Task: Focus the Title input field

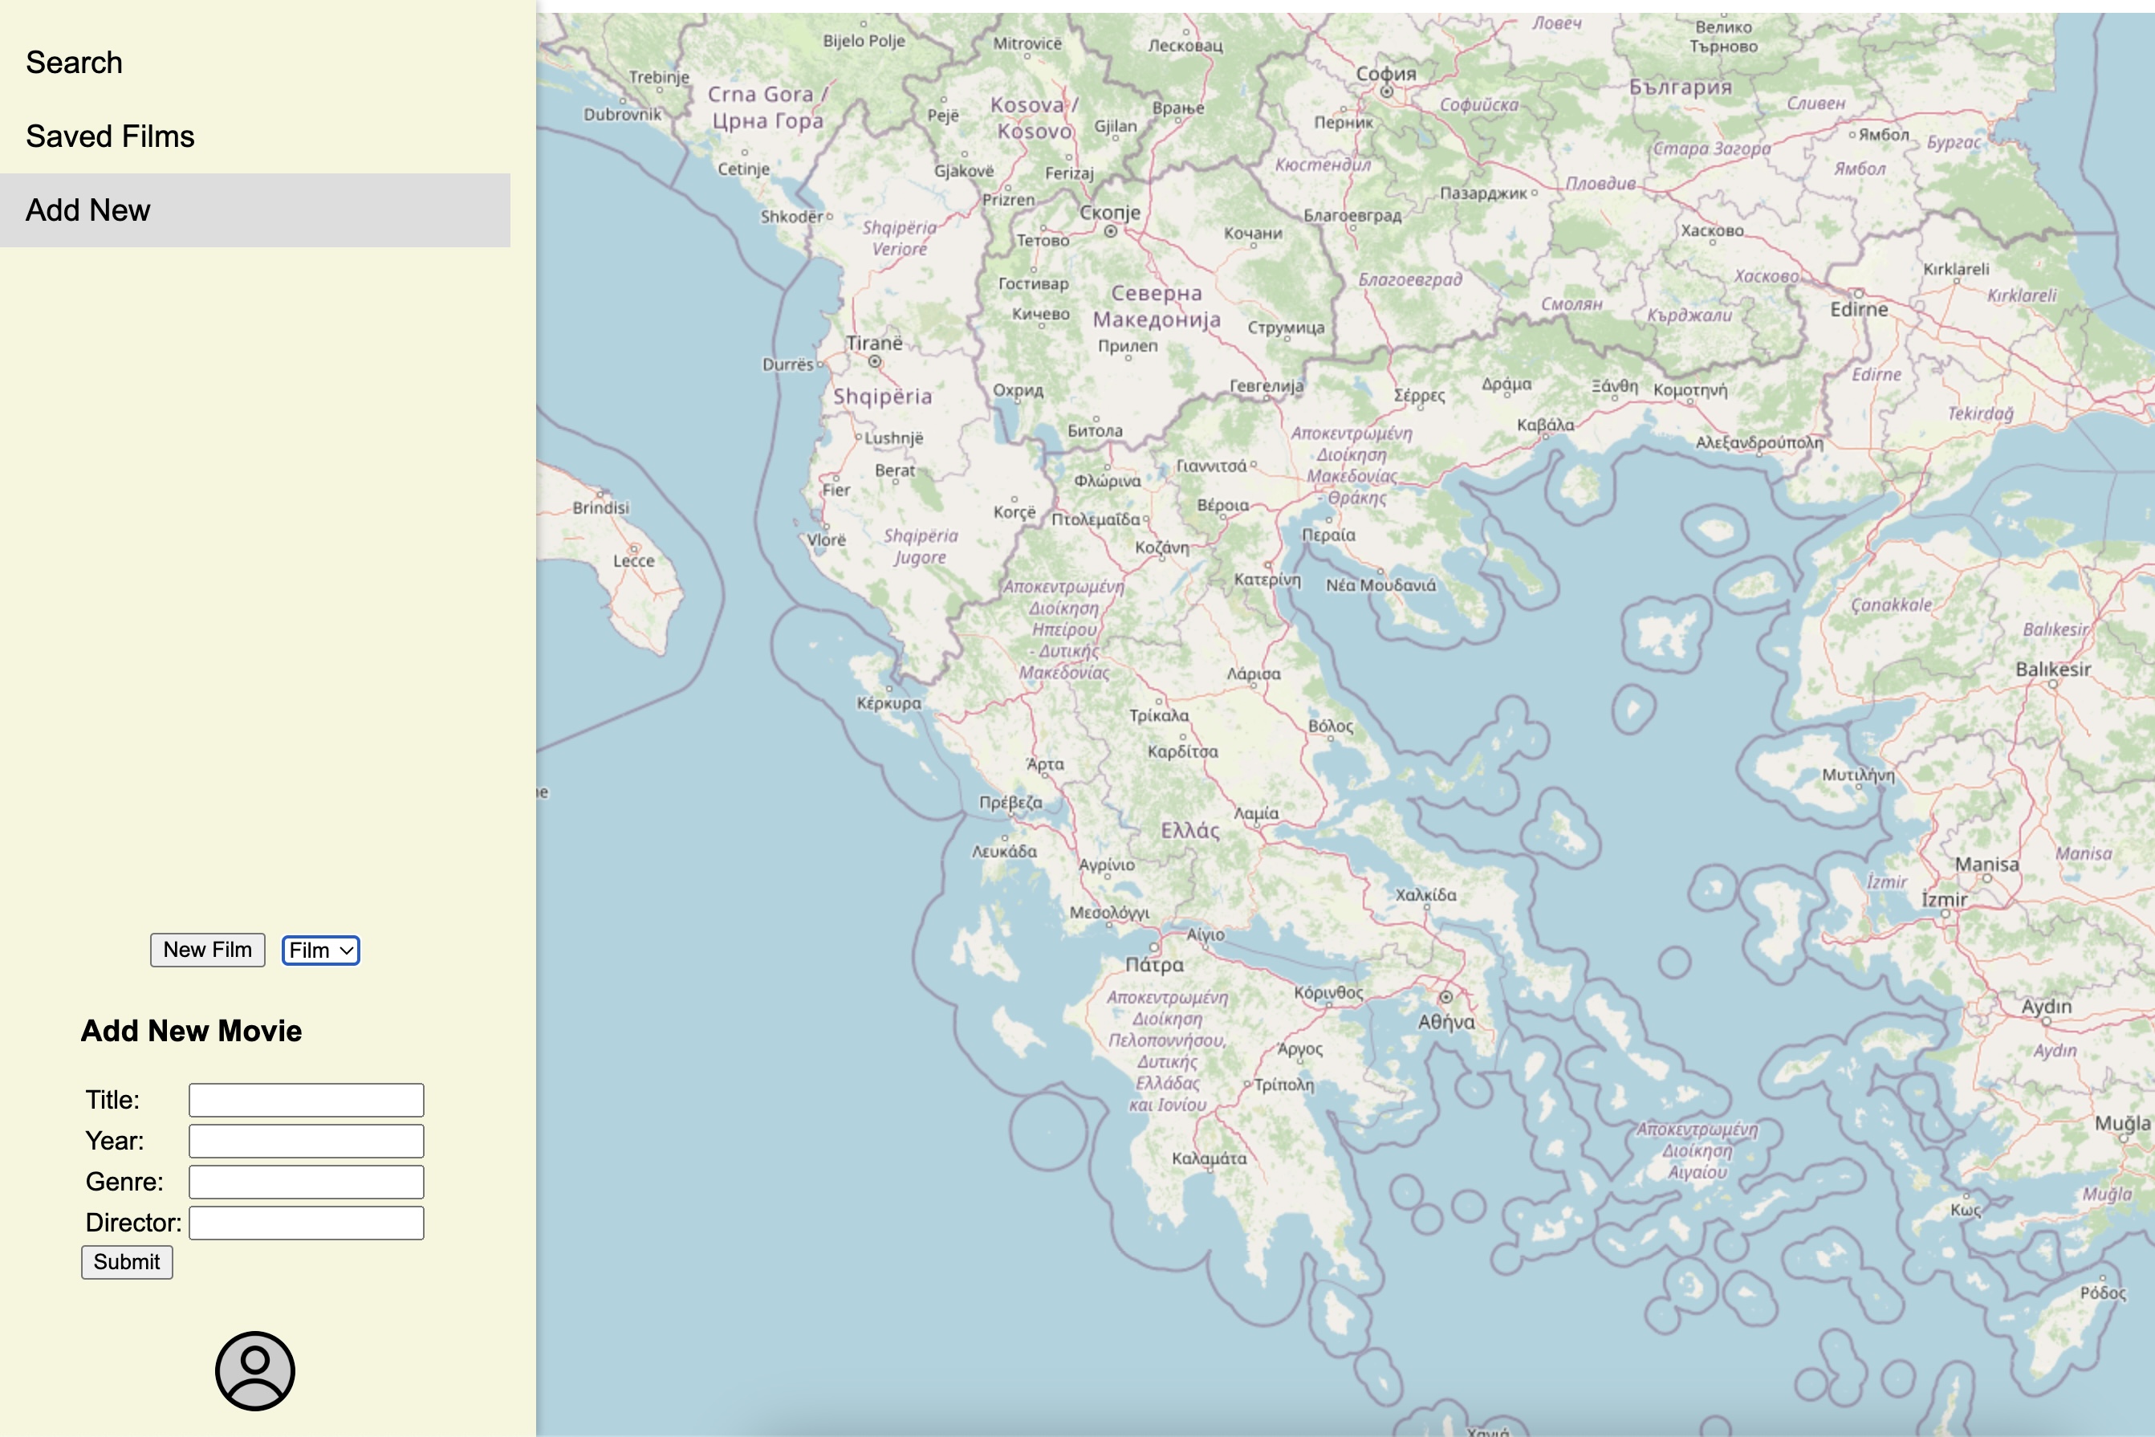Action: coord(306,1100)
